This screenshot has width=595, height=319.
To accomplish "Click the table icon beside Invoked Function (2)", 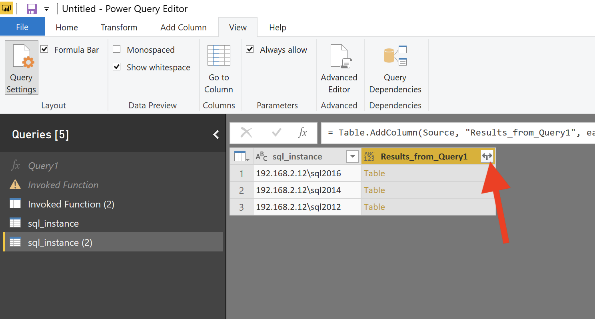I will [15, 203].
